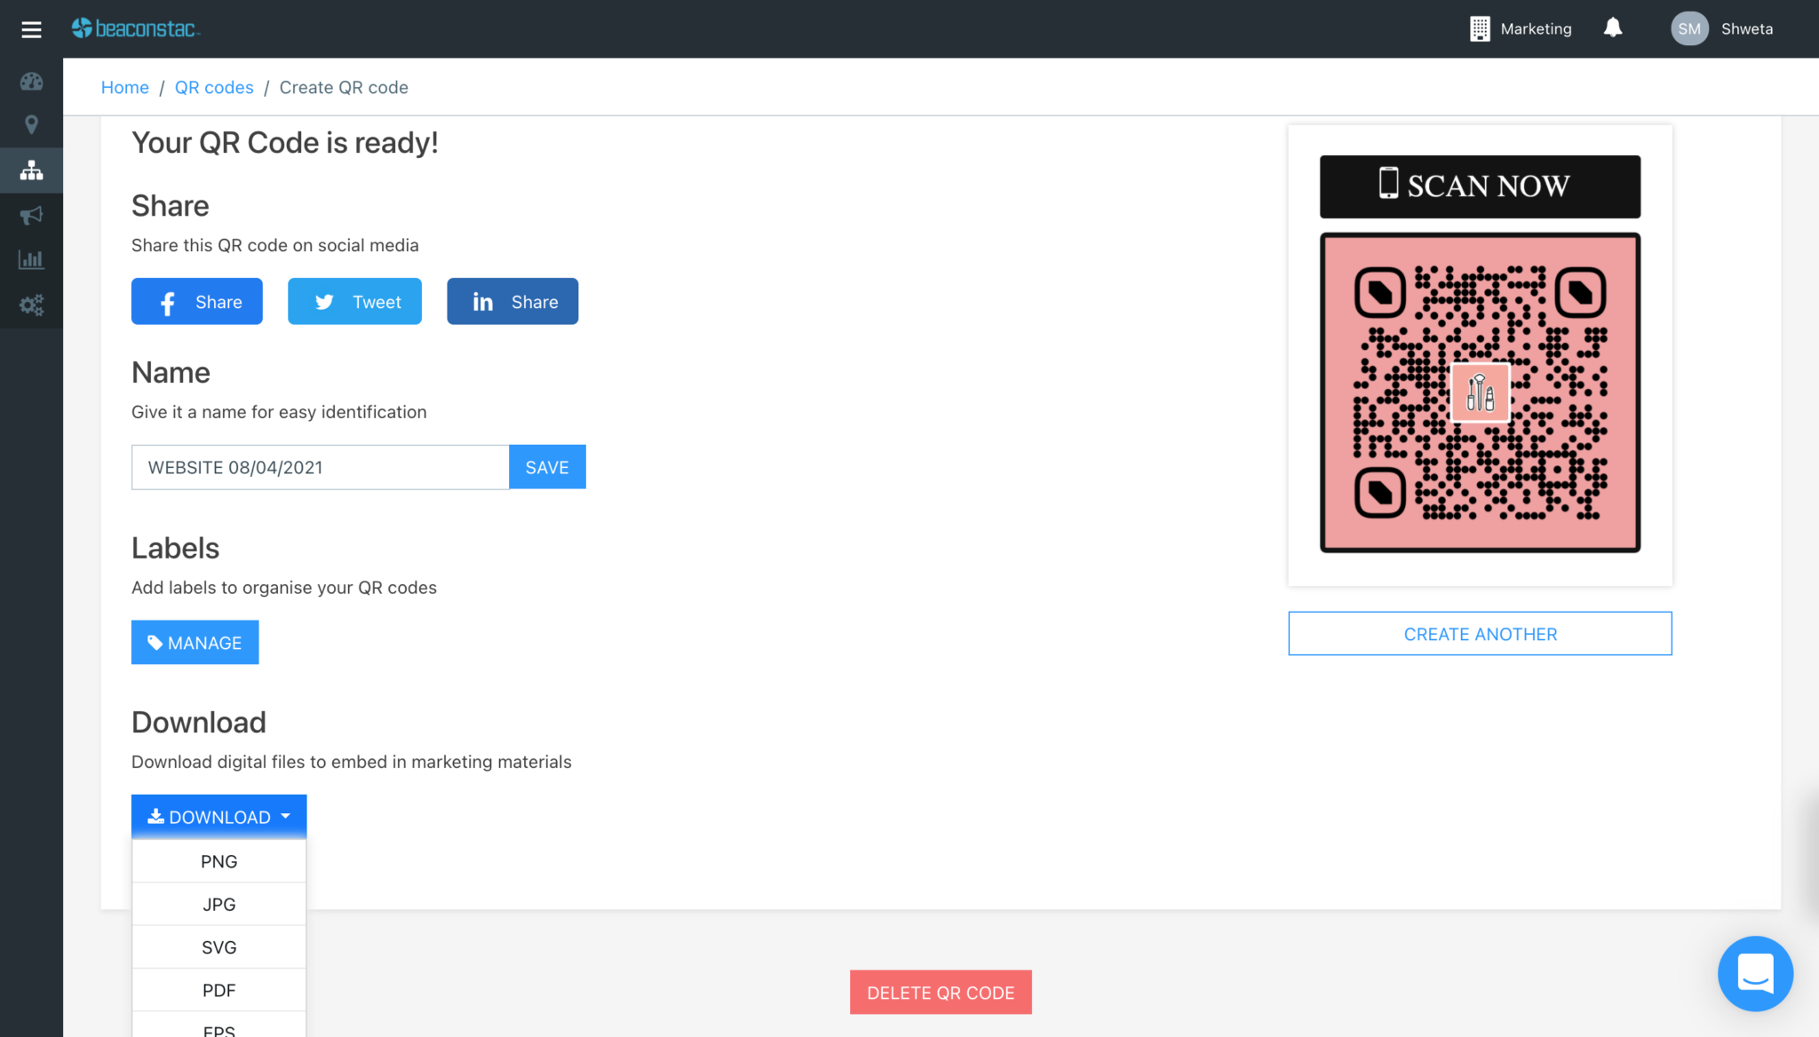1819x1037 pixels.
Task: Open Settings via the gears icon
Action: pos(31,305)
